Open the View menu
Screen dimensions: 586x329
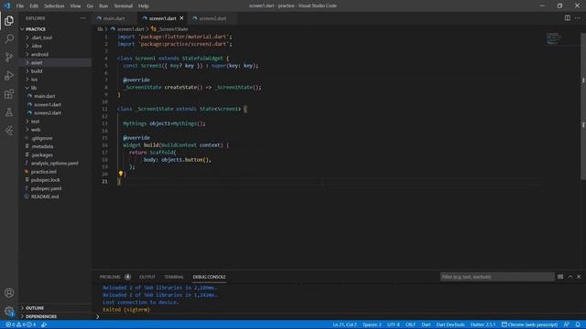click(x=75, y=6)
